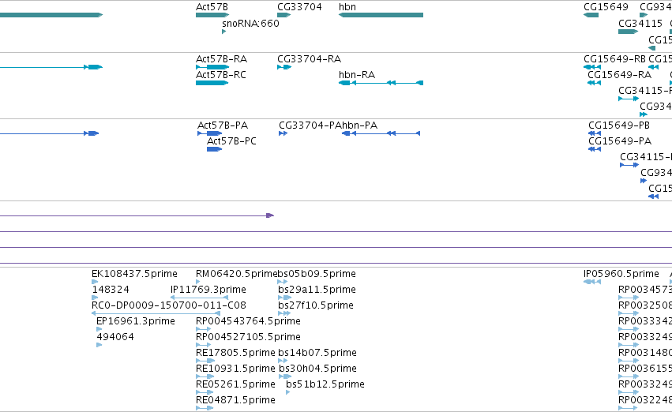Select the snoRNA:660 small arrow glyph
The height and width of the screenshot is (412, 672).
tap(223, 32)
